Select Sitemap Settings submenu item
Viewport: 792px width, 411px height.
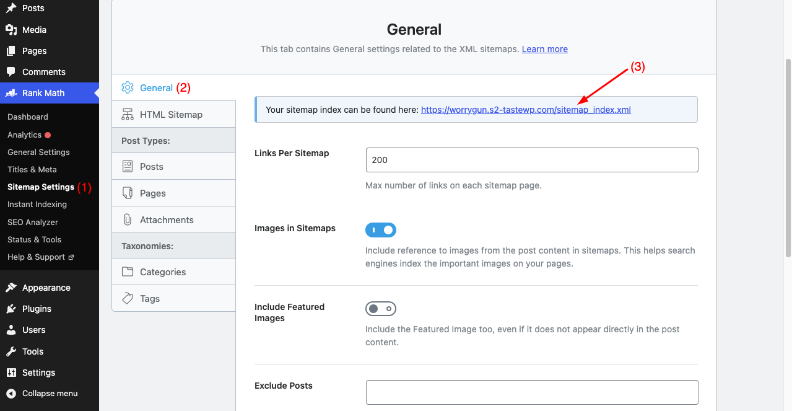[41, 187]
